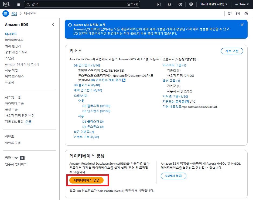253x200 pixels.
Task: Launch CloudShell terminal icon
Action: tap(159, 4)
